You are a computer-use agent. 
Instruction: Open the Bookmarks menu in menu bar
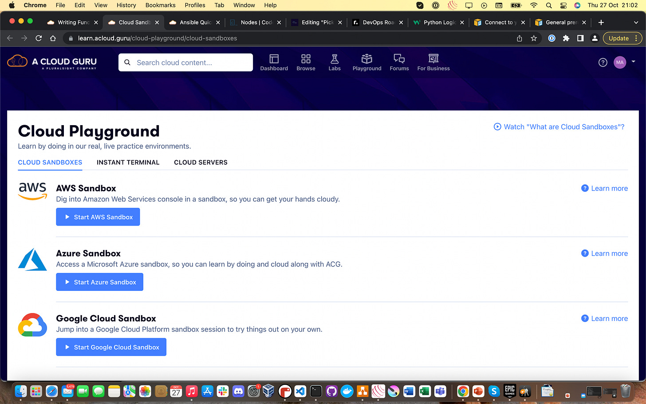160,5
